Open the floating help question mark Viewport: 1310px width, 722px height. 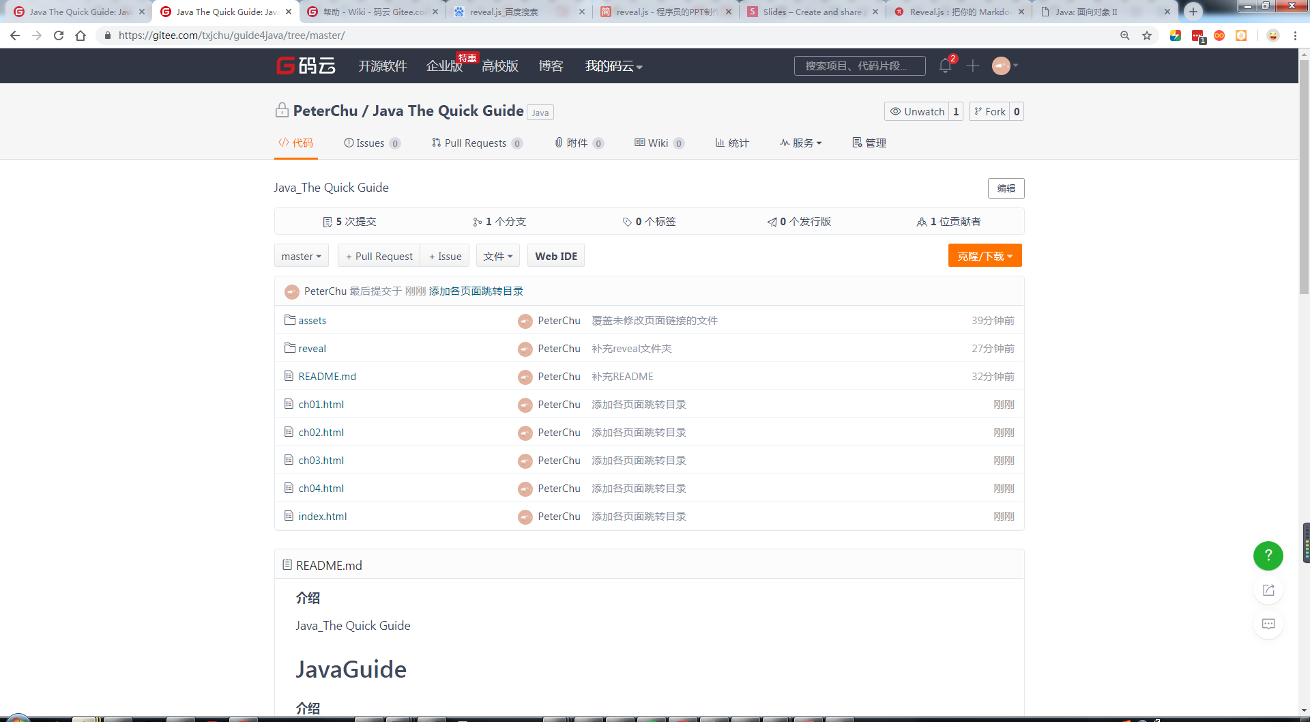1268,555
